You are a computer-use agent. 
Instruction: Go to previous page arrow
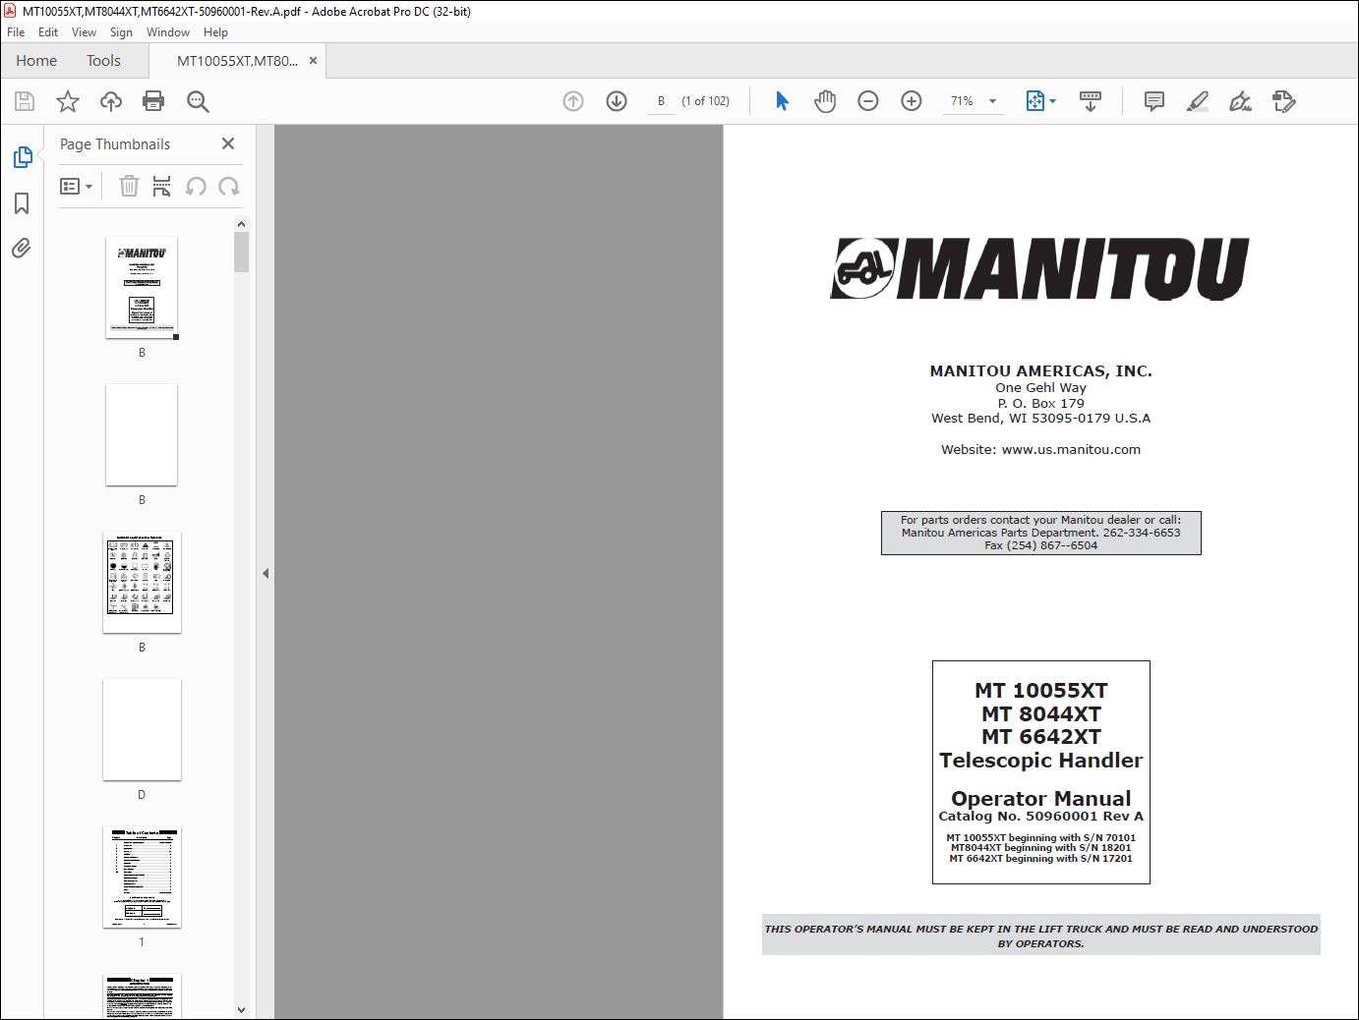click(573, 101)
